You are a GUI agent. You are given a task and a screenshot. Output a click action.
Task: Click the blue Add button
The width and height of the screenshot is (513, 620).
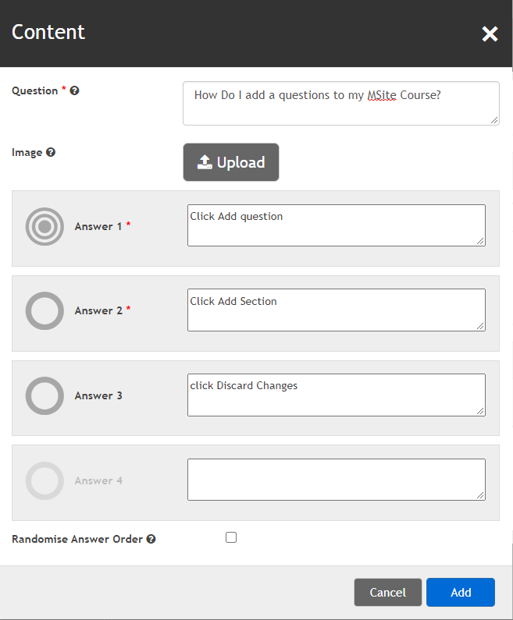click(x=461, y=592)
